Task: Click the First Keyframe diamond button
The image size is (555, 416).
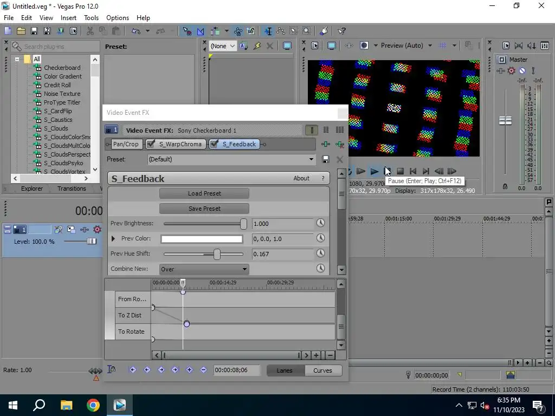Action: tap(133, 369)
